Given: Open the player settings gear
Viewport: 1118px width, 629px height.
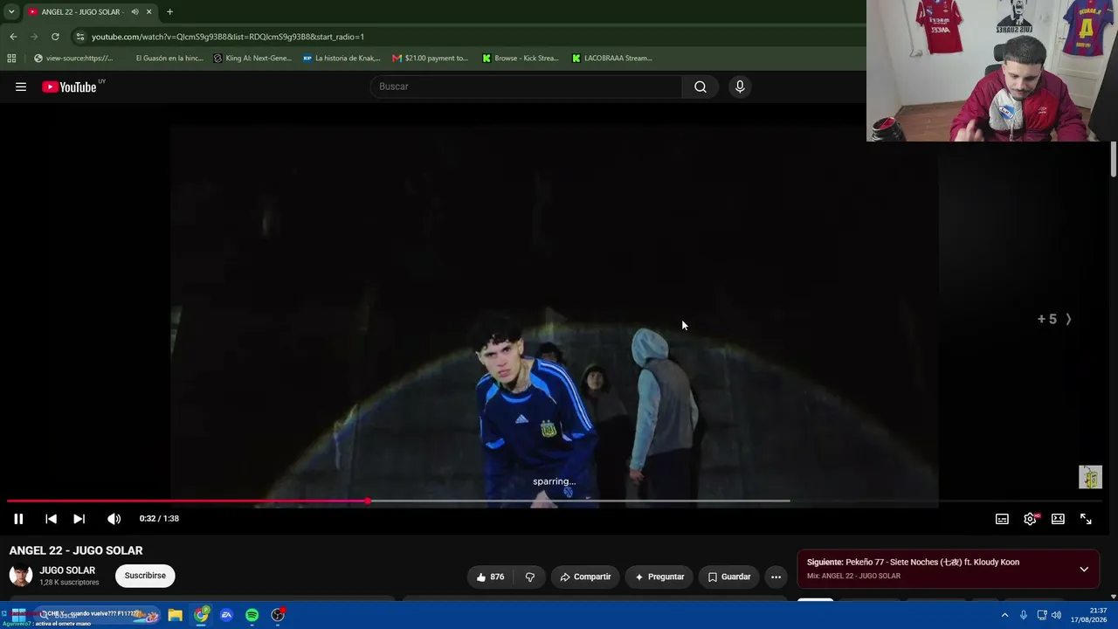Looking at the screenshot, I should (1030, 519).
